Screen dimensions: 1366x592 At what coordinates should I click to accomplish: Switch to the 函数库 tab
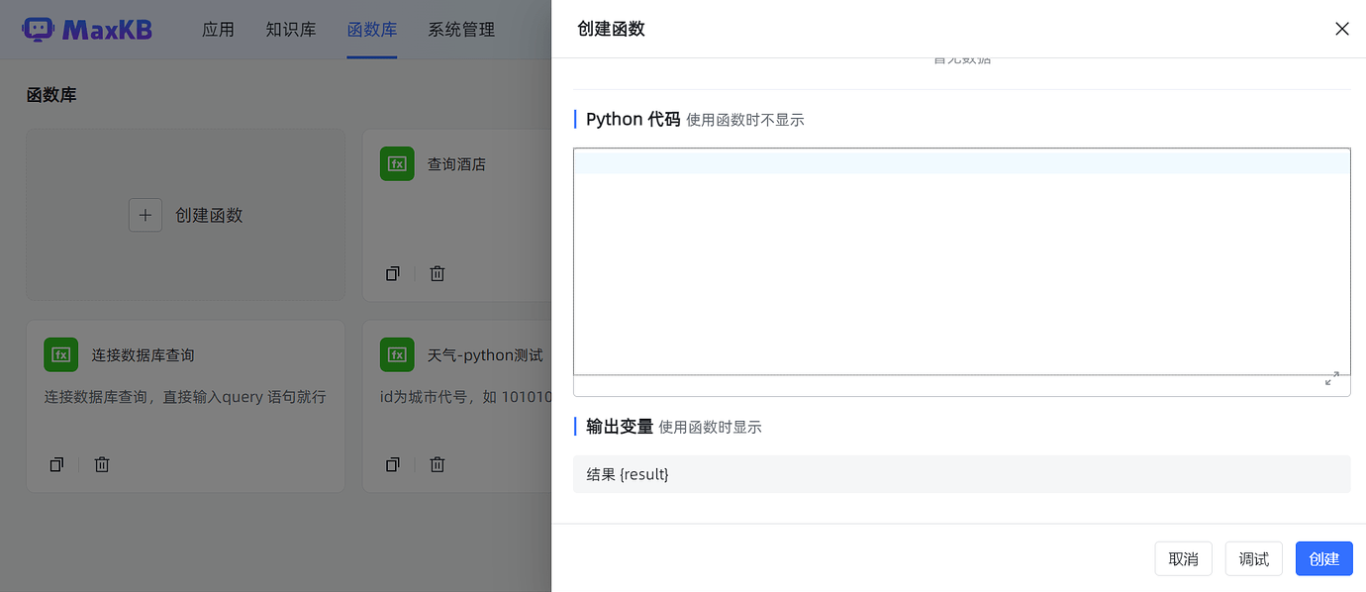[372, 30]
